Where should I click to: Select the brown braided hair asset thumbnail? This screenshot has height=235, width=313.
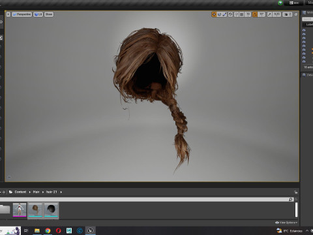tap(35, 210)
